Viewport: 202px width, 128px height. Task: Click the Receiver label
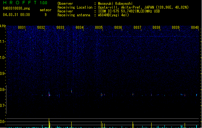point(65,11)
